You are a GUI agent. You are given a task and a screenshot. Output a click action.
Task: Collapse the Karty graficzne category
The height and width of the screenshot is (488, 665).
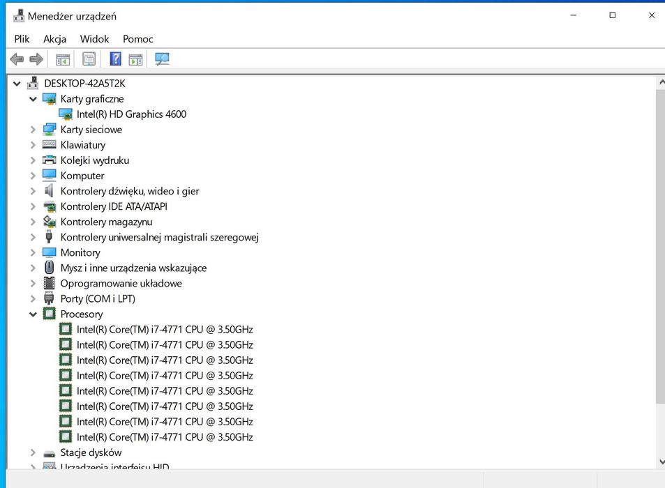tap(33, 99)
